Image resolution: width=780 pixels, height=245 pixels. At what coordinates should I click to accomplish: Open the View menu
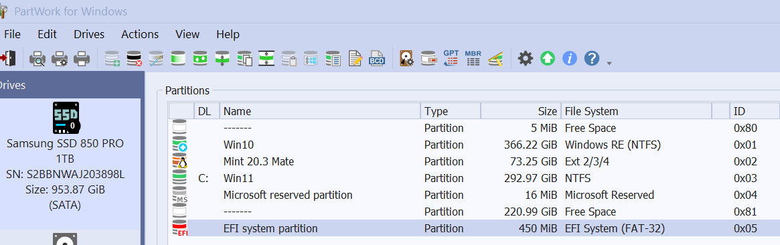(187, 34)
